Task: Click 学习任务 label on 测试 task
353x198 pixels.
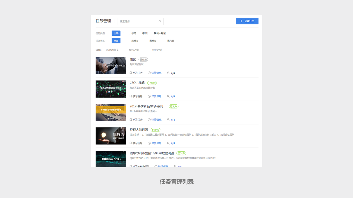Action: pos(137,73)
